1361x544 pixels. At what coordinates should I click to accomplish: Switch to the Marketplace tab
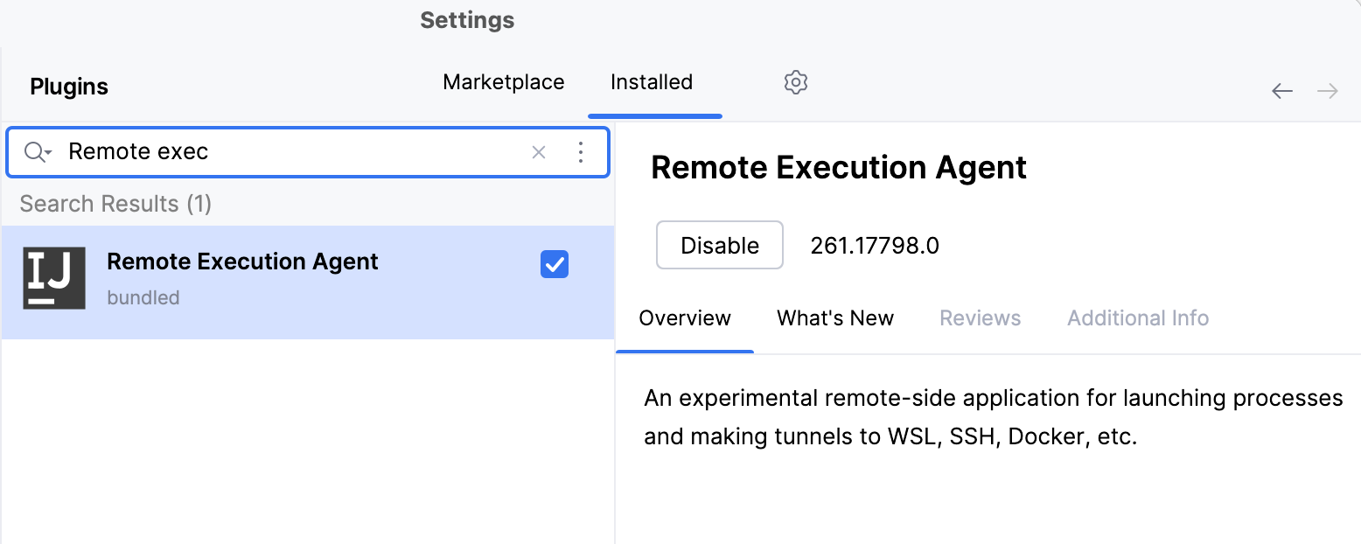[x=503, y=81]
